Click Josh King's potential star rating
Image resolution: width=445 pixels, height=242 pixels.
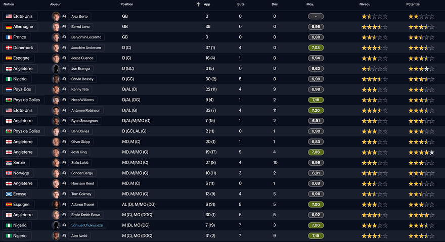point(421,152)
